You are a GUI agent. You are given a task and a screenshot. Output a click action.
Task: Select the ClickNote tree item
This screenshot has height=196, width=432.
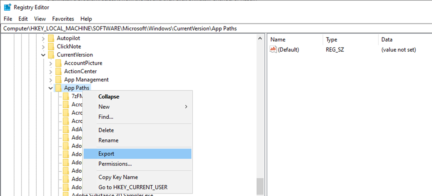[x=69, y=46]
